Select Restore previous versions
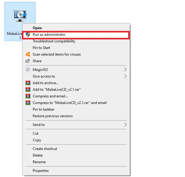This screenshot has width=185, height=177. coord(76,116)
